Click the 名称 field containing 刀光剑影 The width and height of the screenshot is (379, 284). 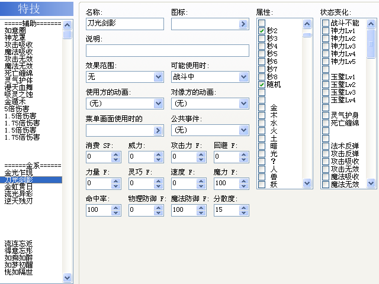(125, 24)
